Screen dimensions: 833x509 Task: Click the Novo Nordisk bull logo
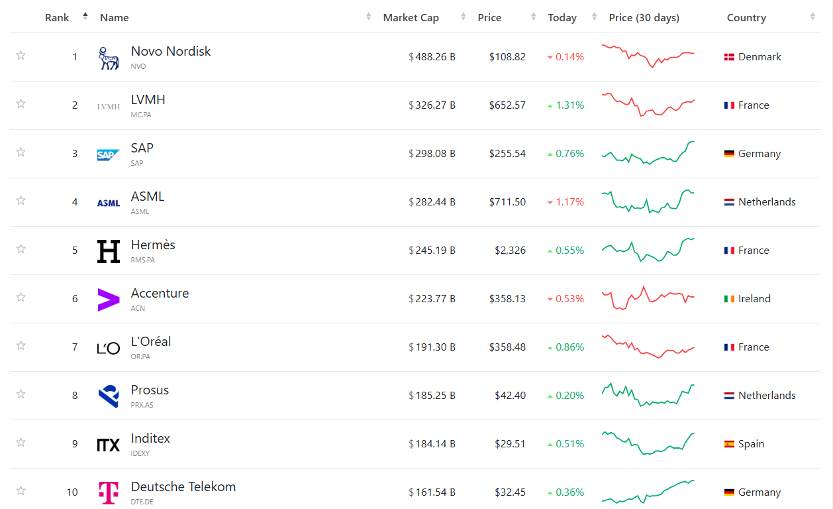(109, 58)
